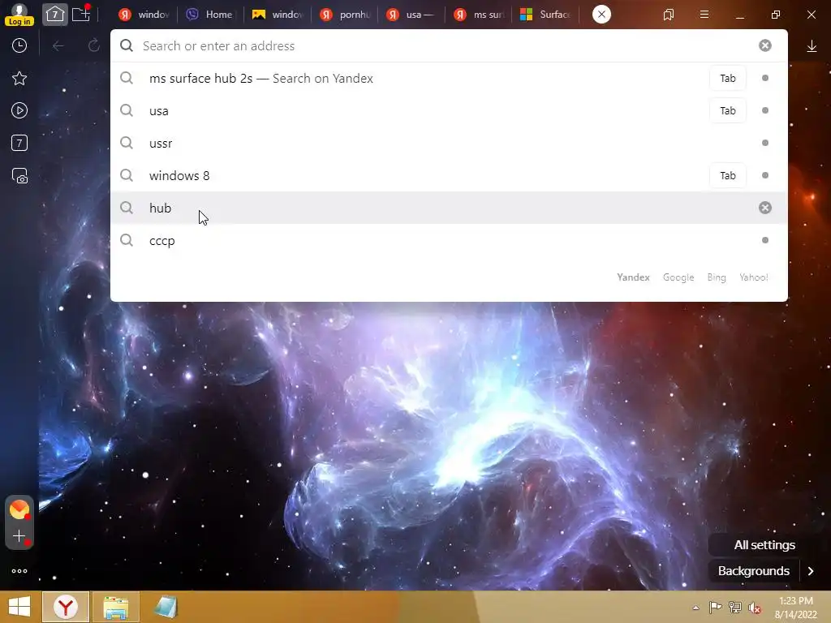Switch to the Surface Microsoft tab
The image size is (831, 623).
[x=545, y=15]
